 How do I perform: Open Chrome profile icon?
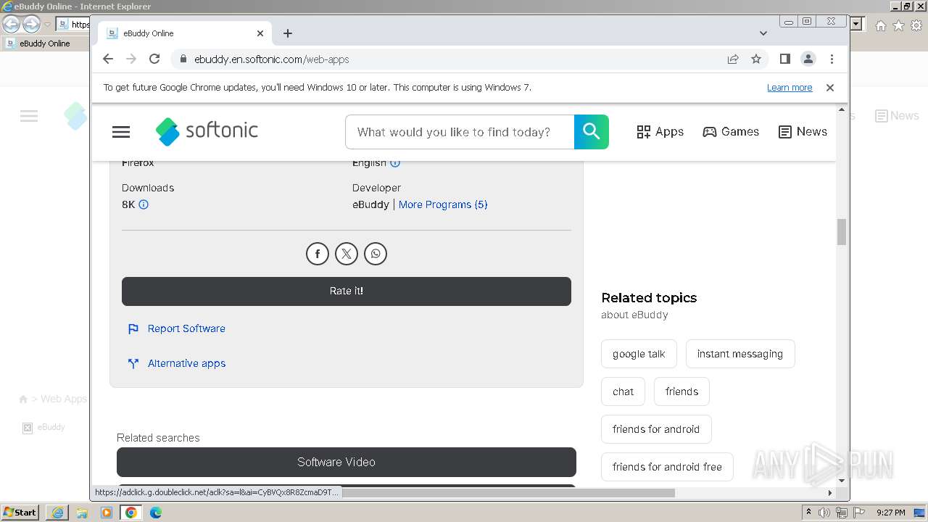(x=808, y=59)
